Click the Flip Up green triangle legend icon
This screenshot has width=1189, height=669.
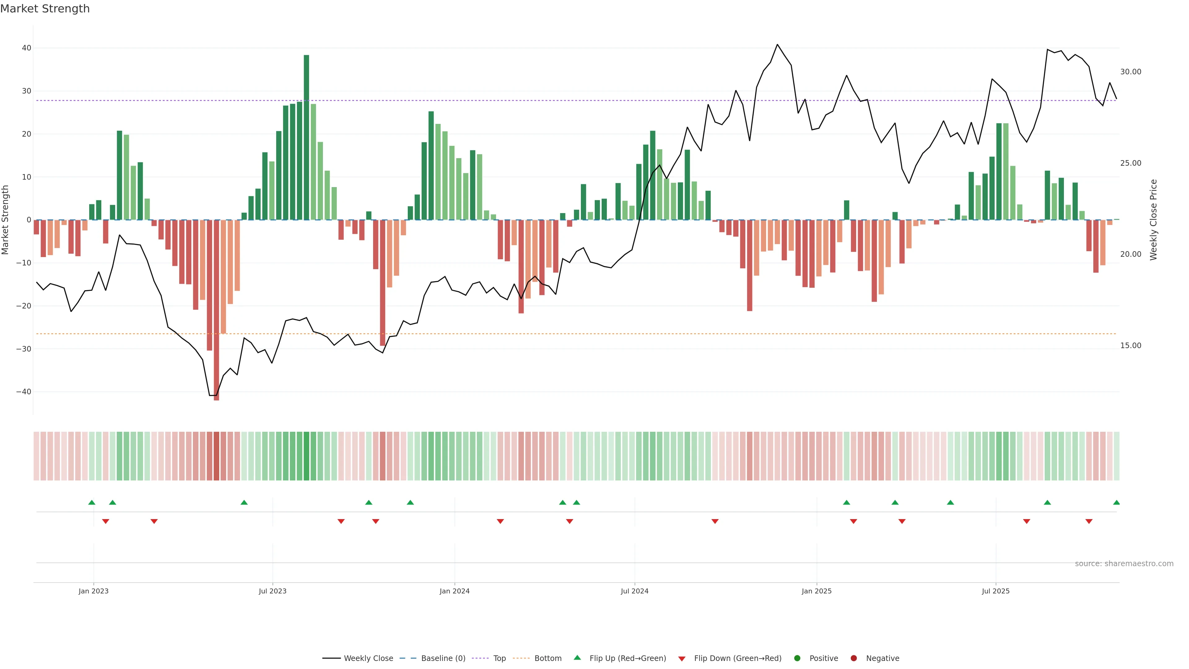point(577,658)
